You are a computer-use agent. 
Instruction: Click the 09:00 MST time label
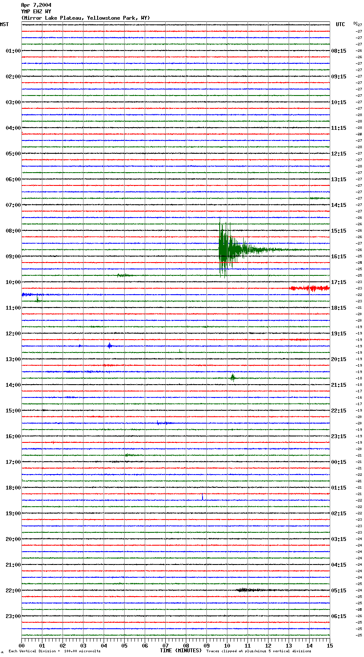tap(13, 257)
